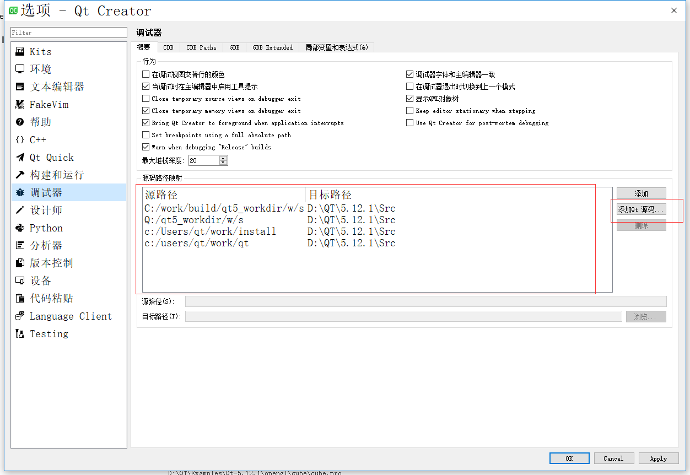
Task: Open the GDB Extended tab
Action: [272, 47]
